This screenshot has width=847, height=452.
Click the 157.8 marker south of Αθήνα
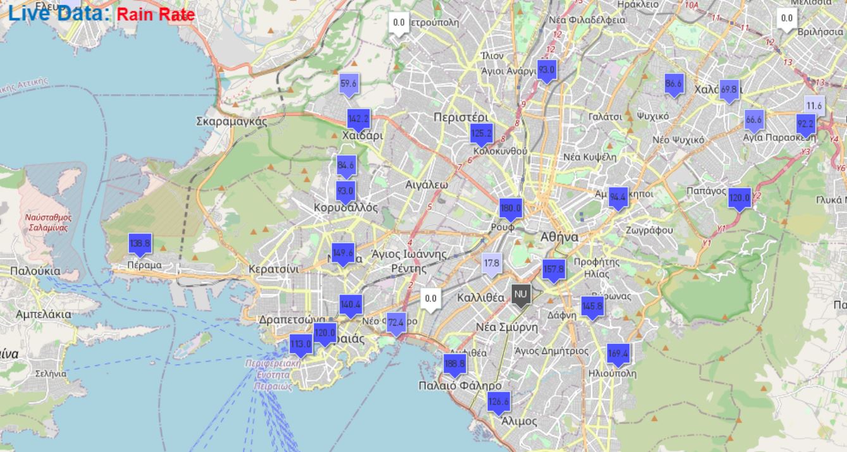(x=553, y=269)
